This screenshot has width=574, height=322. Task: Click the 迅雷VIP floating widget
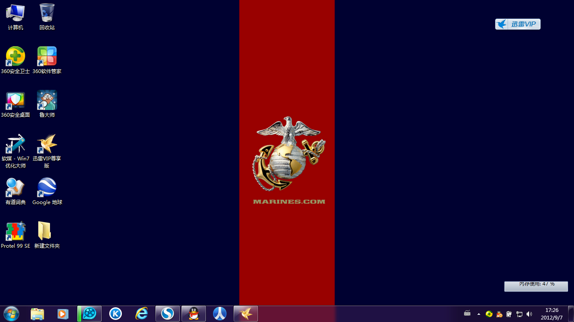pos(518,24)
